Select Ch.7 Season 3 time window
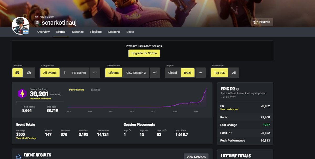Image resolution: width=315 pixels, height=159 pixels. [136, 73]
